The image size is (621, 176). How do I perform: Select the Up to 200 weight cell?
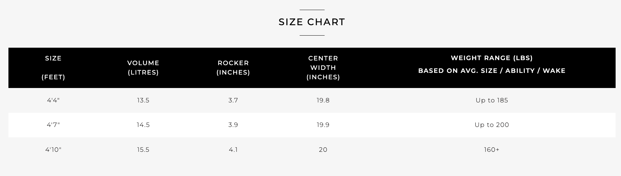point(492,125)
